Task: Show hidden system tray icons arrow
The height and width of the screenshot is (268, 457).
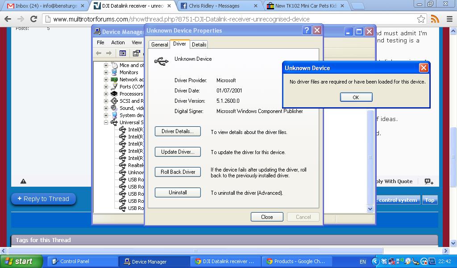Action: click(x=375, y=261)
